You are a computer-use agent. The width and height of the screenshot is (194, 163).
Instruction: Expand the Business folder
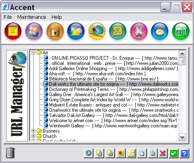pos(33,131)
